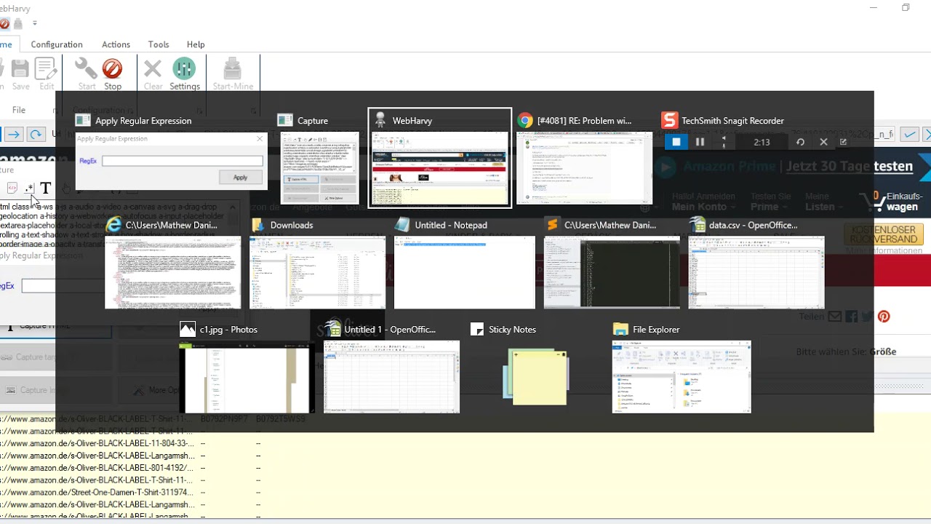931x524 pixels.
Task: Expand Testen Sie Prime dropdown on Amazon page
Action: pyautogui.click(x=770, y=202)
